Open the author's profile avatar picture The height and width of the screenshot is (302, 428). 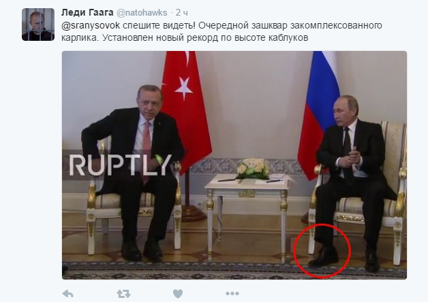click(38, 24)
